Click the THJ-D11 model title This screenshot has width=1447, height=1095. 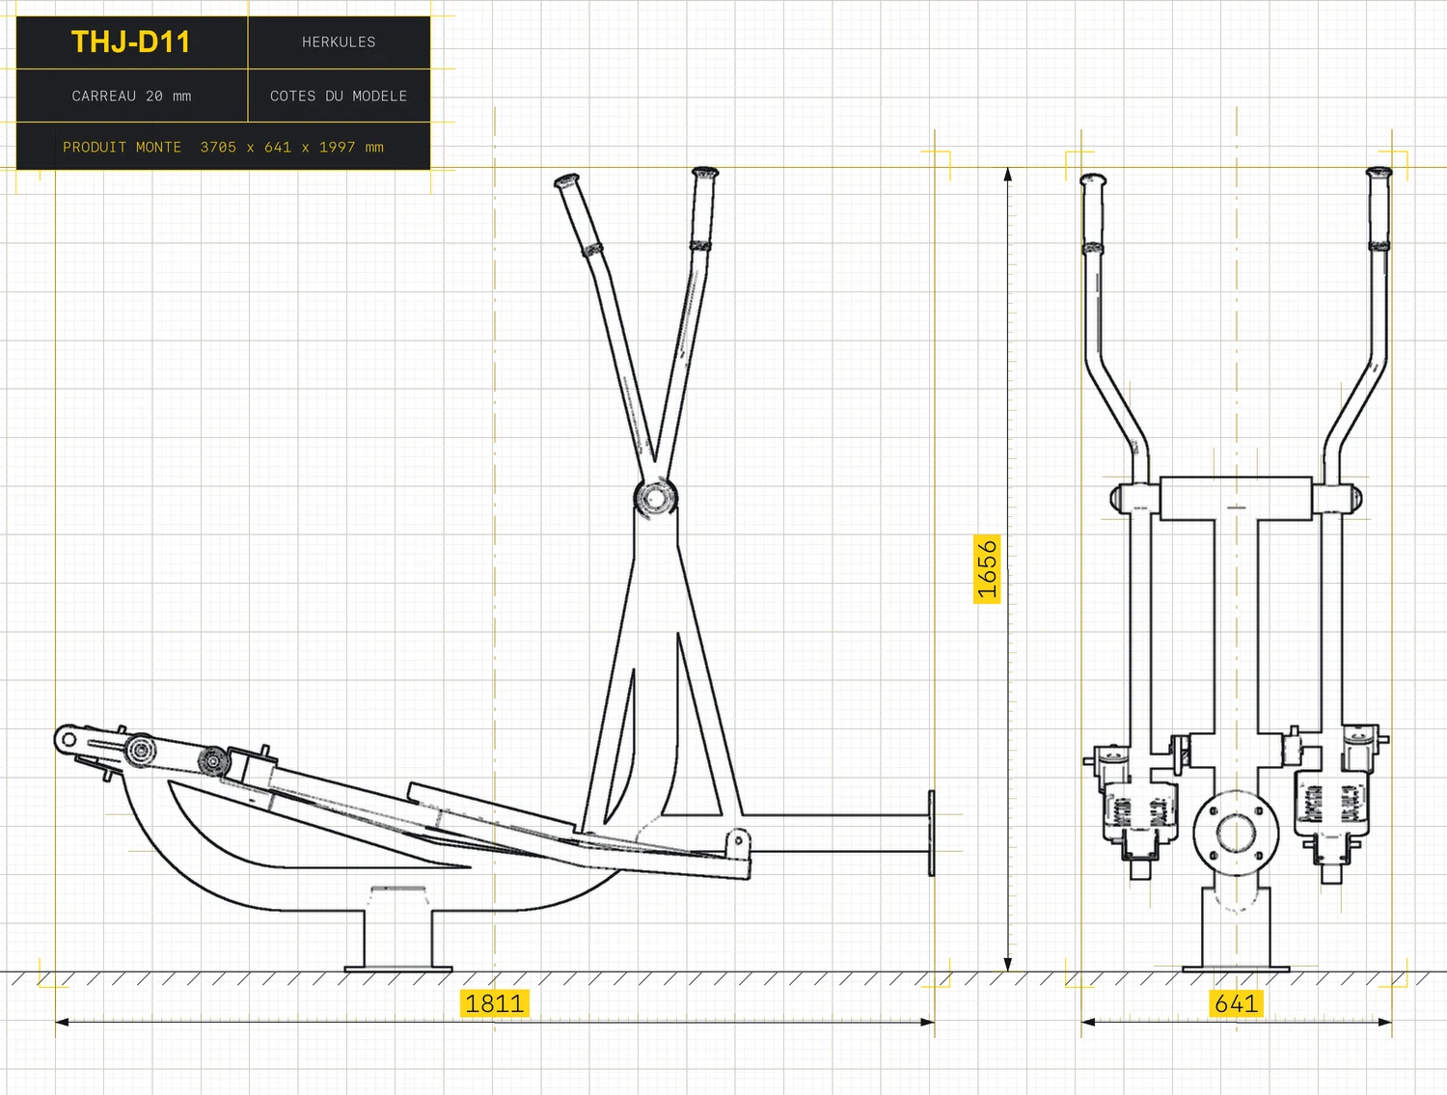point(130,42)
